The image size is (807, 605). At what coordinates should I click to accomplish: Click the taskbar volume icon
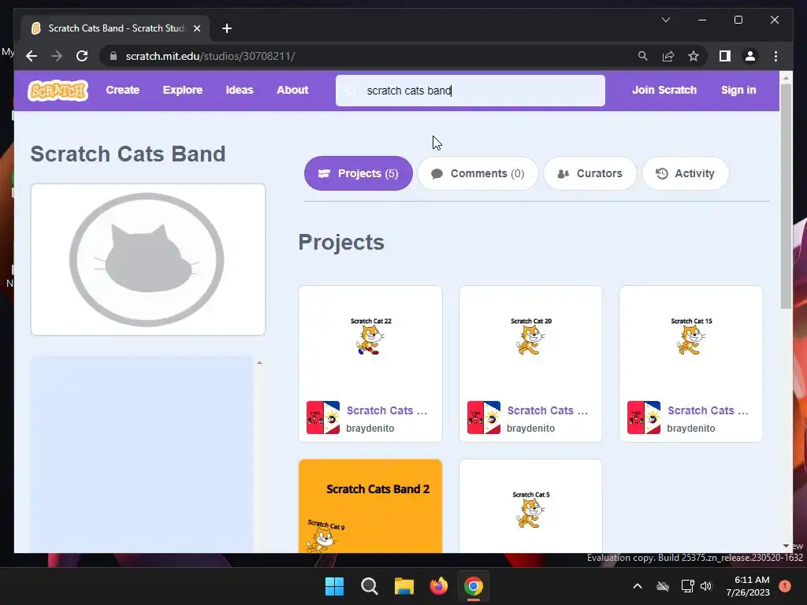point(706,586)
